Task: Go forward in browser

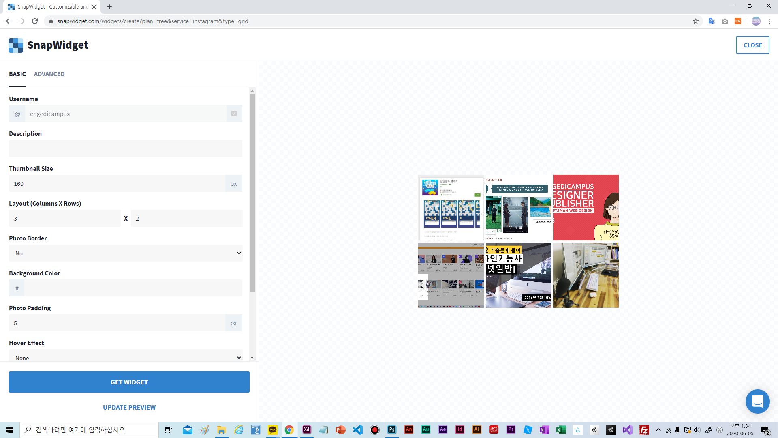Action: pyautogui.click(x=22, y=21)
